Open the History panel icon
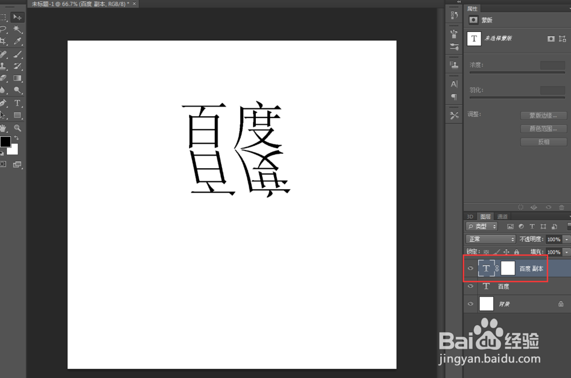Screen dimensions: 571x378 pos(454,15)
